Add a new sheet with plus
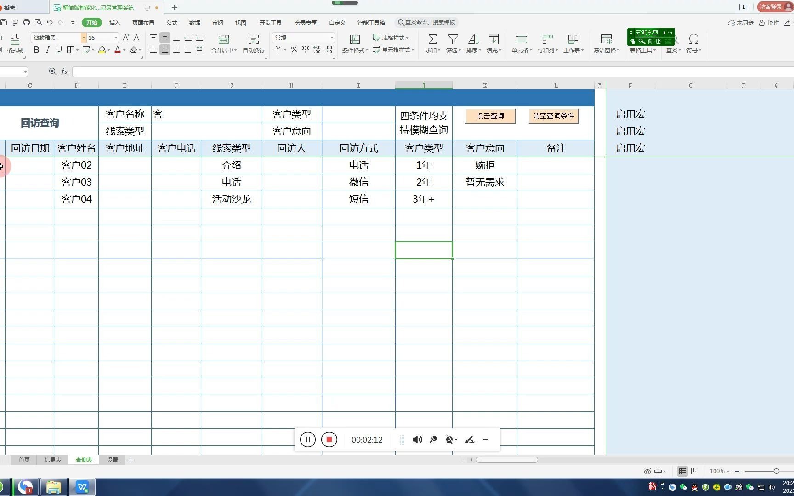This screenshot has width=794, height=496. tap(130, 460)
